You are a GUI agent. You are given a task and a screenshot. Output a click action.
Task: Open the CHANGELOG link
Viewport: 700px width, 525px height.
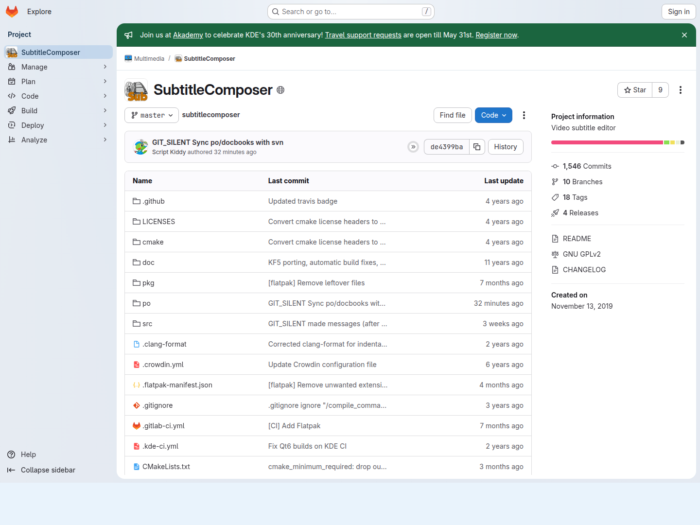584,270
